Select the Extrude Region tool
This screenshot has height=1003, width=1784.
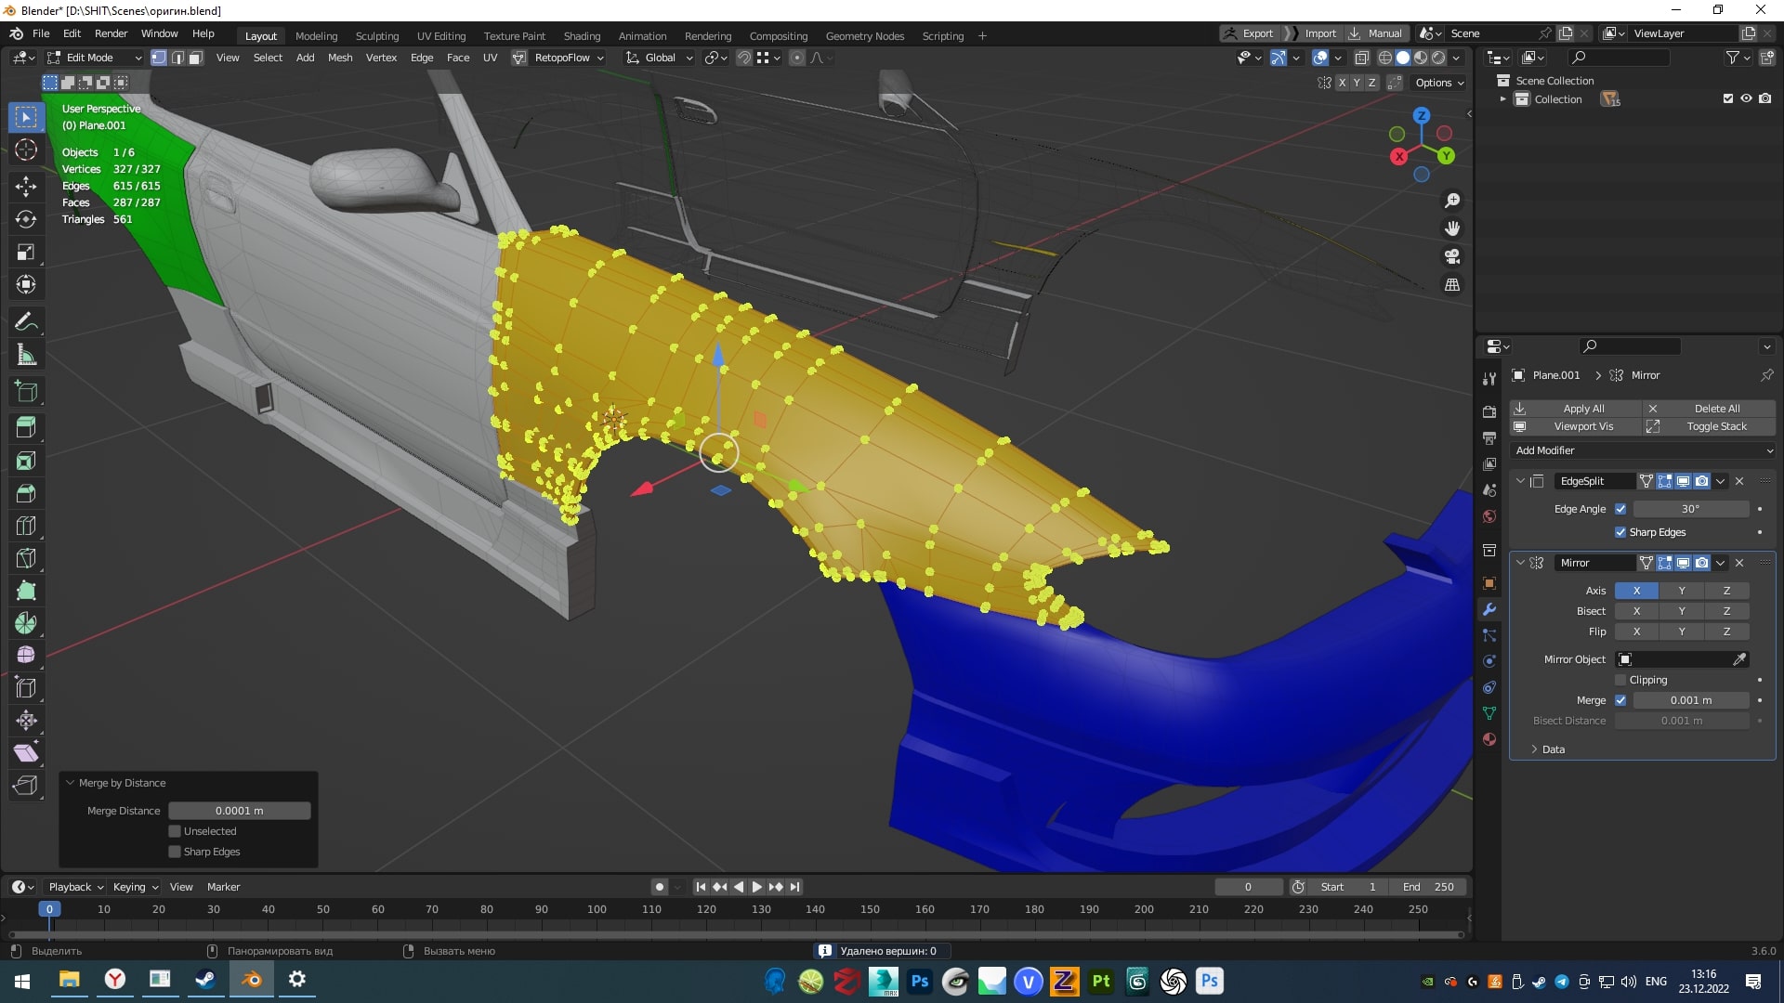point(26,427)
